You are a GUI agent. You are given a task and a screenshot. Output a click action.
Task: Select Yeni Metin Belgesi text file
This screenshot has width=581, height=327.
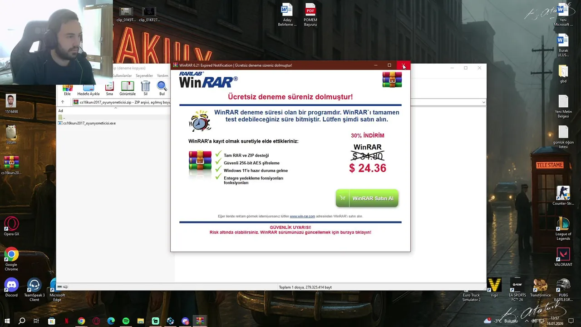coord(563,107)
